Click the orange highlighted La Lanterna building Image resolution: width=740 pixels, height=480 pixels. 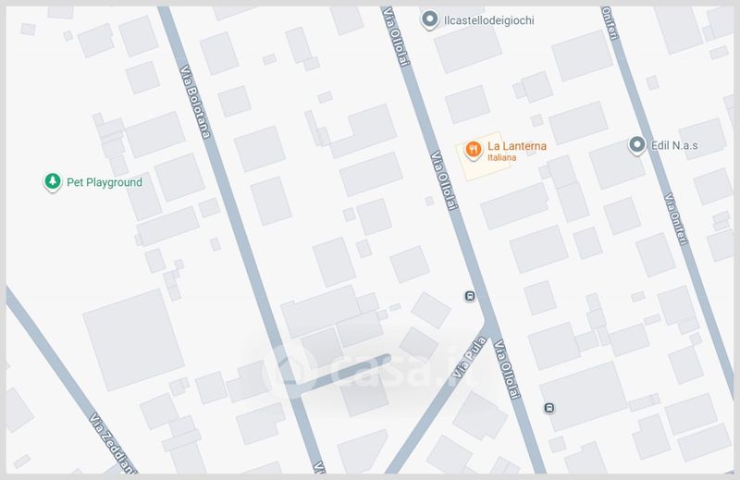[x=483, y=156]
